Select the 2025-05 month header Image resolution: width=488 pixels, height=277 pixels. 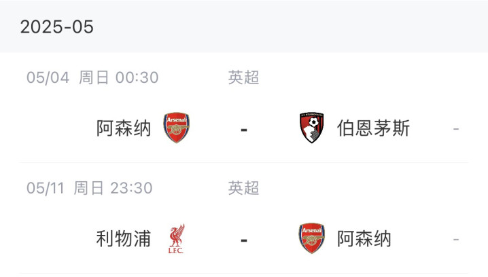coord(57,27)
